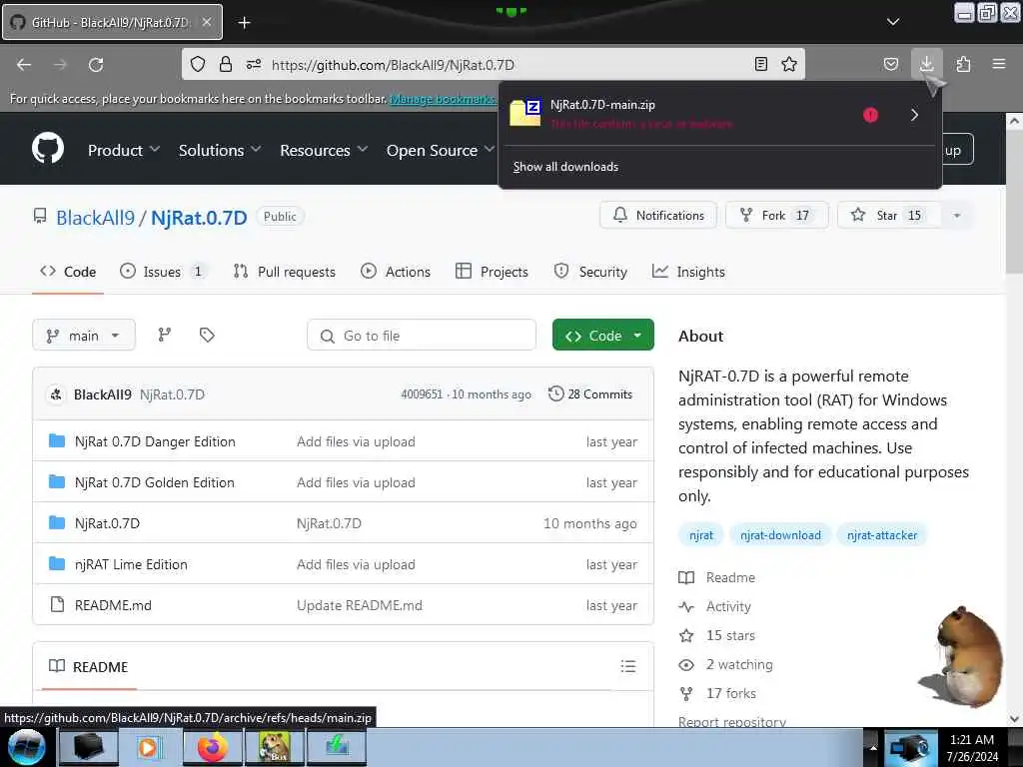Star this repository

889,216
